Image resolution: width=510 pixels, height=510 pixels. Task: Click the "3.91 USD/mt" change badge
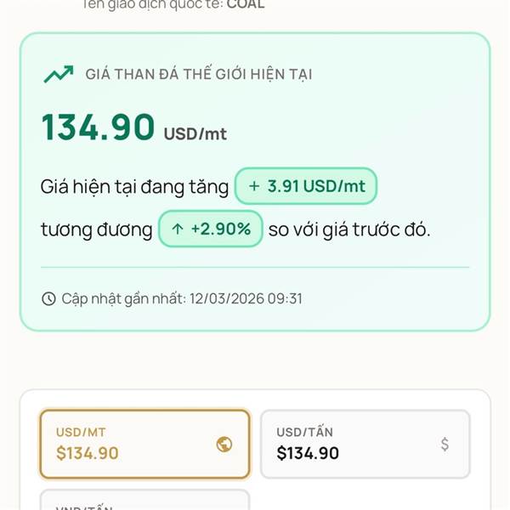tap(305, 185)
